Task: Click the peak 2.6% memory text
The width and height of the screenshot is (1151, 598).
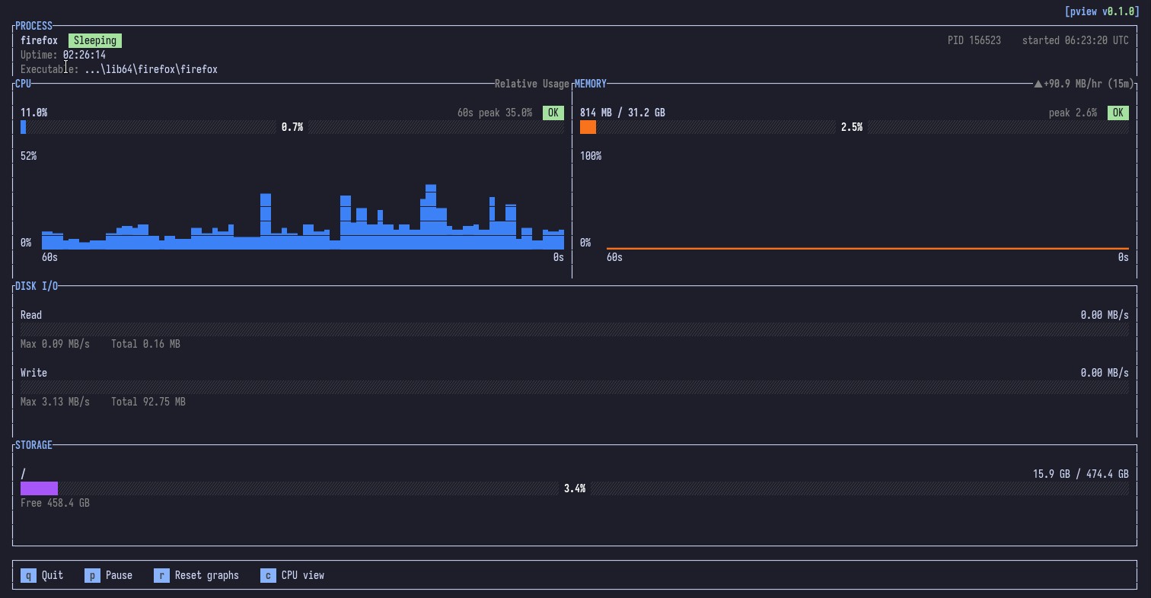Action: tap(1073, 113)
